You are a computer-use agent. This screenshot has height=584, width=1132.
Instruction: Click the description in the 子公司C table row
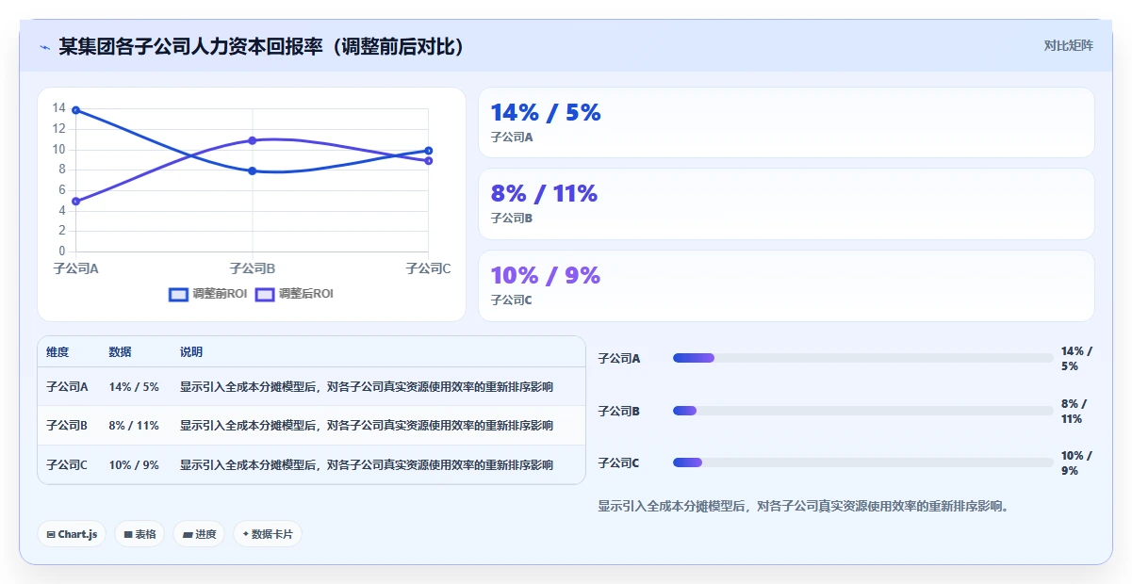tap(367, 465)
